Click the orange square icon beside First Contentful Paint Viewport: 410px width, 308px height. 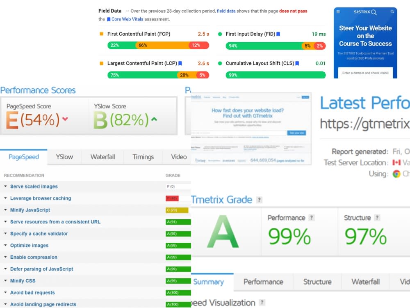coord(101,34)
